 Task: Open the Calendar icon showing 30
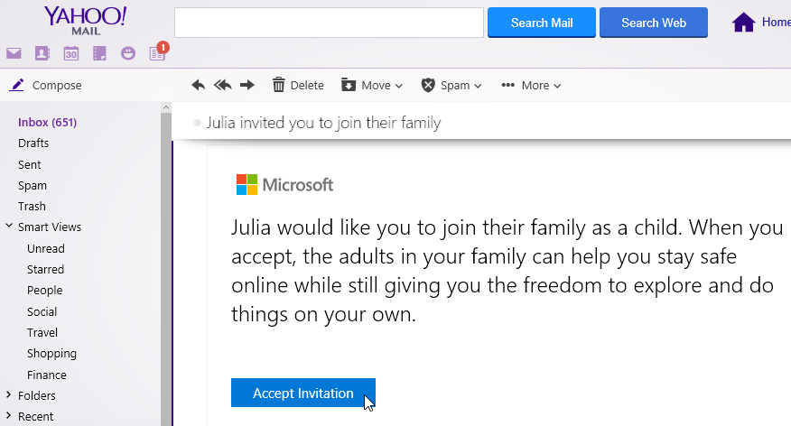[70, 54]
